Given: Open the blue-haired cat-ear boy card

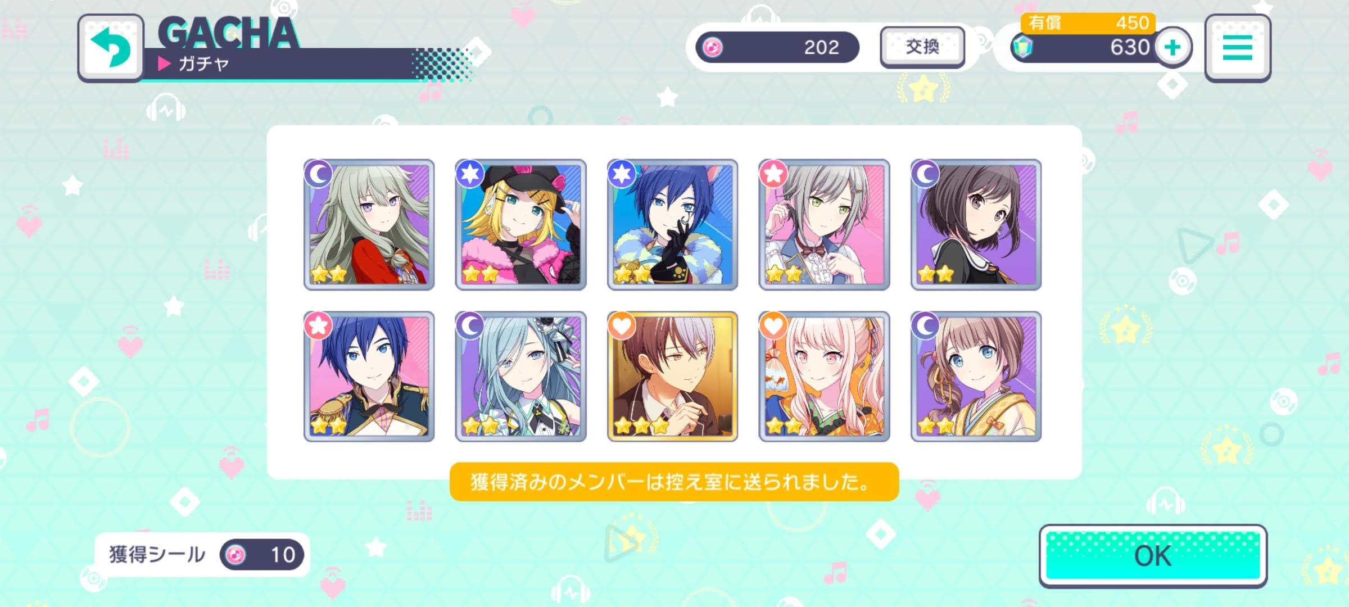Looking at the screenshot, I should pyautogui.click(x=672, y=225).
